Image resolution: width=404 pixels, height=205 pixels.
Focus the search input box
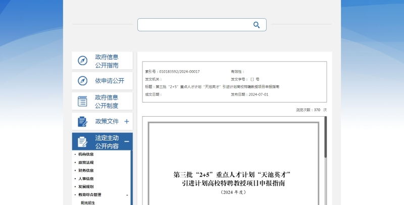coord(201,25)
